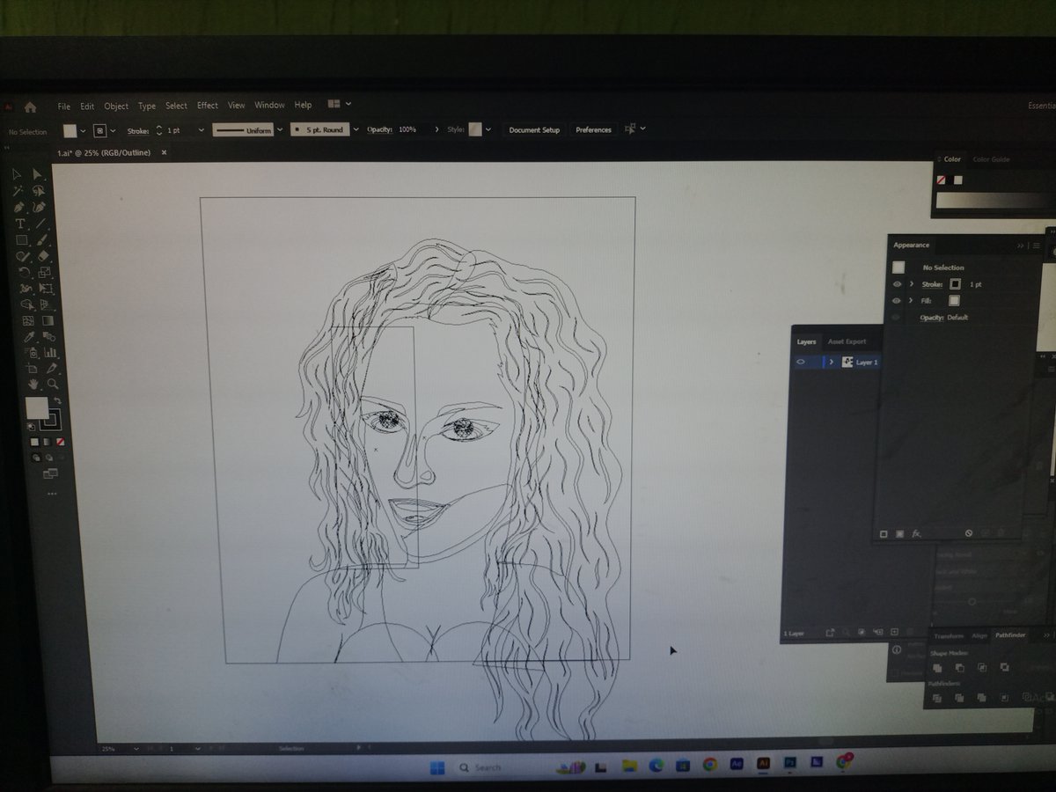Toggle visibility of the Stroke appearance attribute
This screenshot has height=792, width=1056.
coord(897,284)
